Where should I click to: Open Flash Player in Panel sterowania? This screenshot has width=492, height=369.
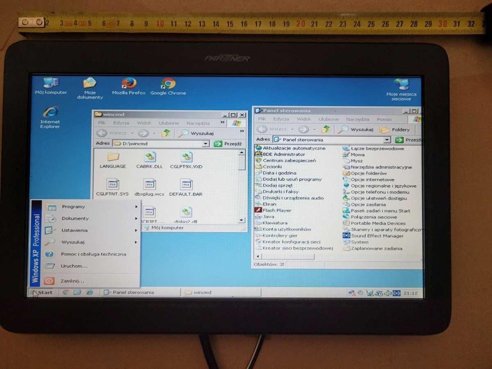273,210
